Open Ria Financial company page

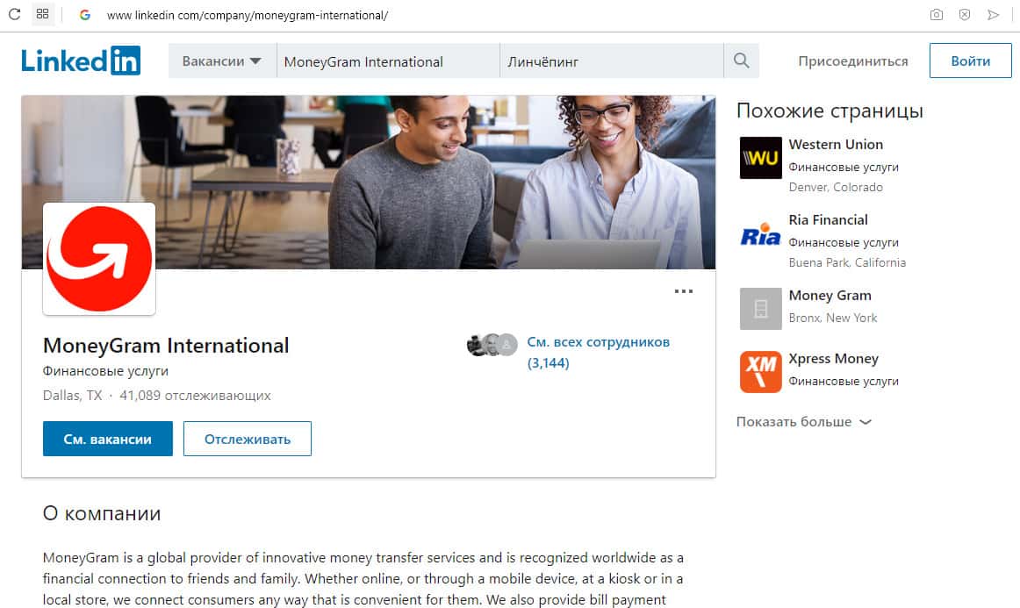[828, 220]
